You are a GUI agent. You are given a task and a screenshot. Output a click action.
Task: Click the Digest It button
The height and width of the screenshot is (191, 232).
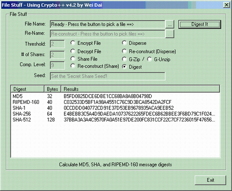tap(200, 24)
